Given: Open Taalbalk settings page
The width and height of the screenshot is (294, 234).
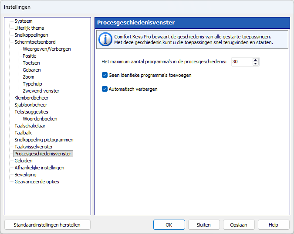Looking at the screenshot, I should point(23,133).
